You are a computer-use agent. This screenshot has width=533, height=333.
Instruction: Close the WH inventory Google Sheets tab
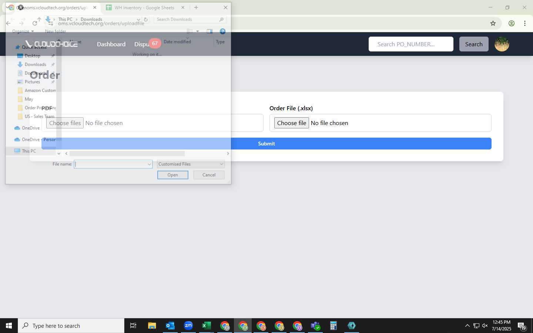tap(183, 7)
